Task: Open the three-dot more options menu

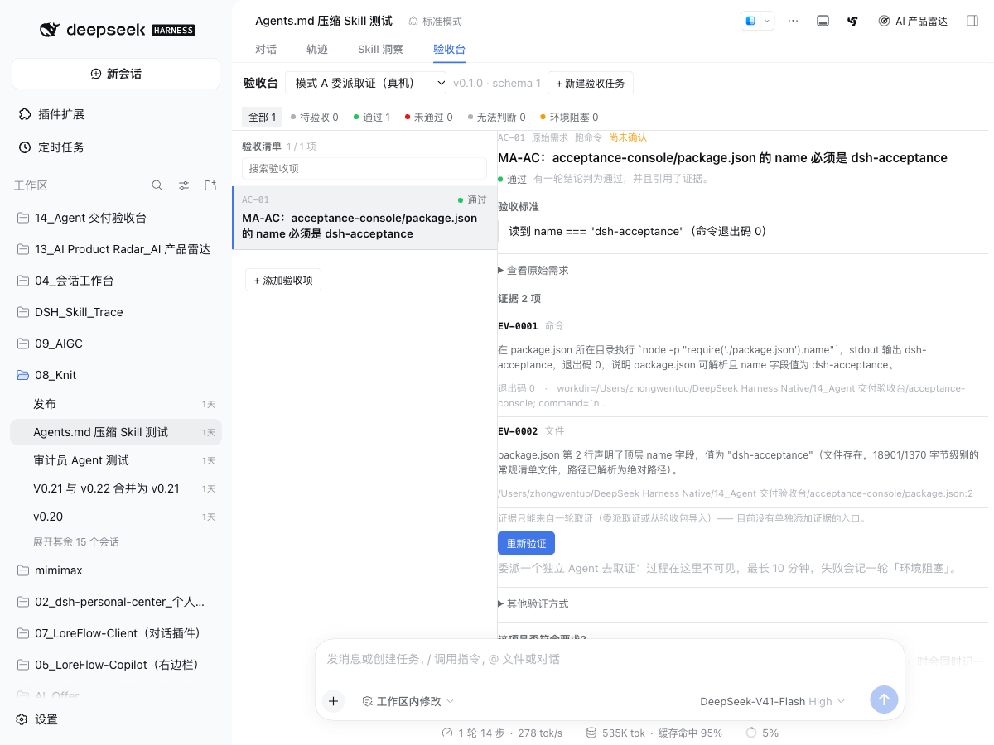Action: [x=794, y=21]
